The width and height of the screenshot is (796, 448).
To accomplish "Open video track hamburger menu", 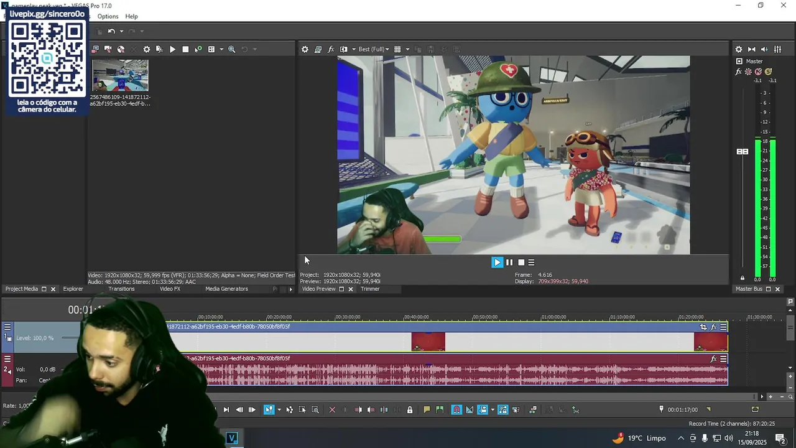I will pyautogui.click(x=7, y=327).
